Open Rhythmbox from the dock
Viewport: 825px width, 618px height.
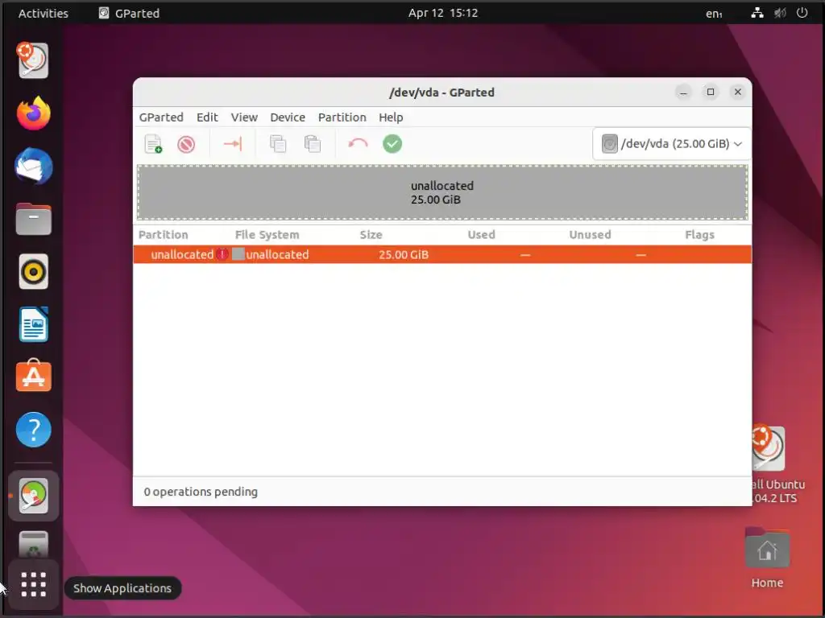(x=33, y=272)
